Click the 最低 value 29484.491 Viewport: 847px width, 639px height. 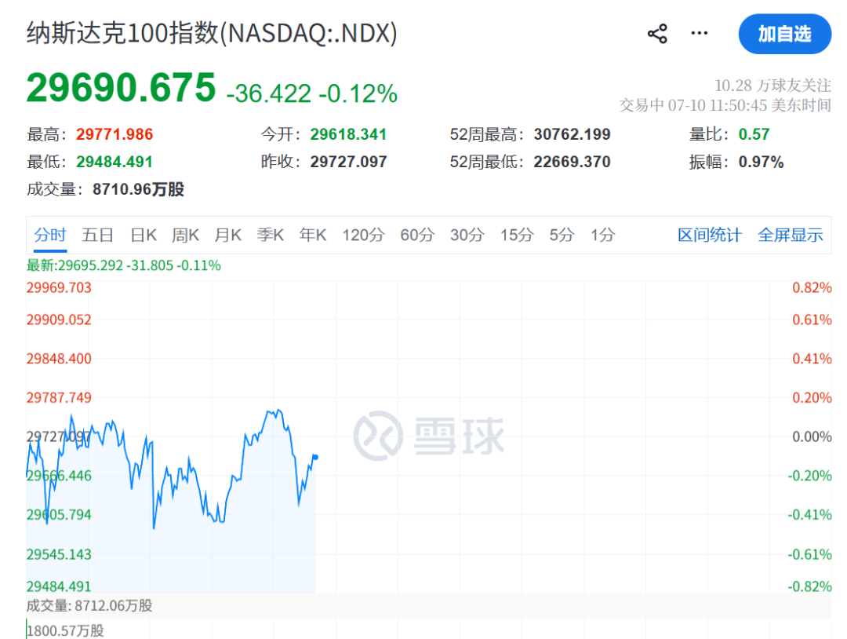click(115, 162)
